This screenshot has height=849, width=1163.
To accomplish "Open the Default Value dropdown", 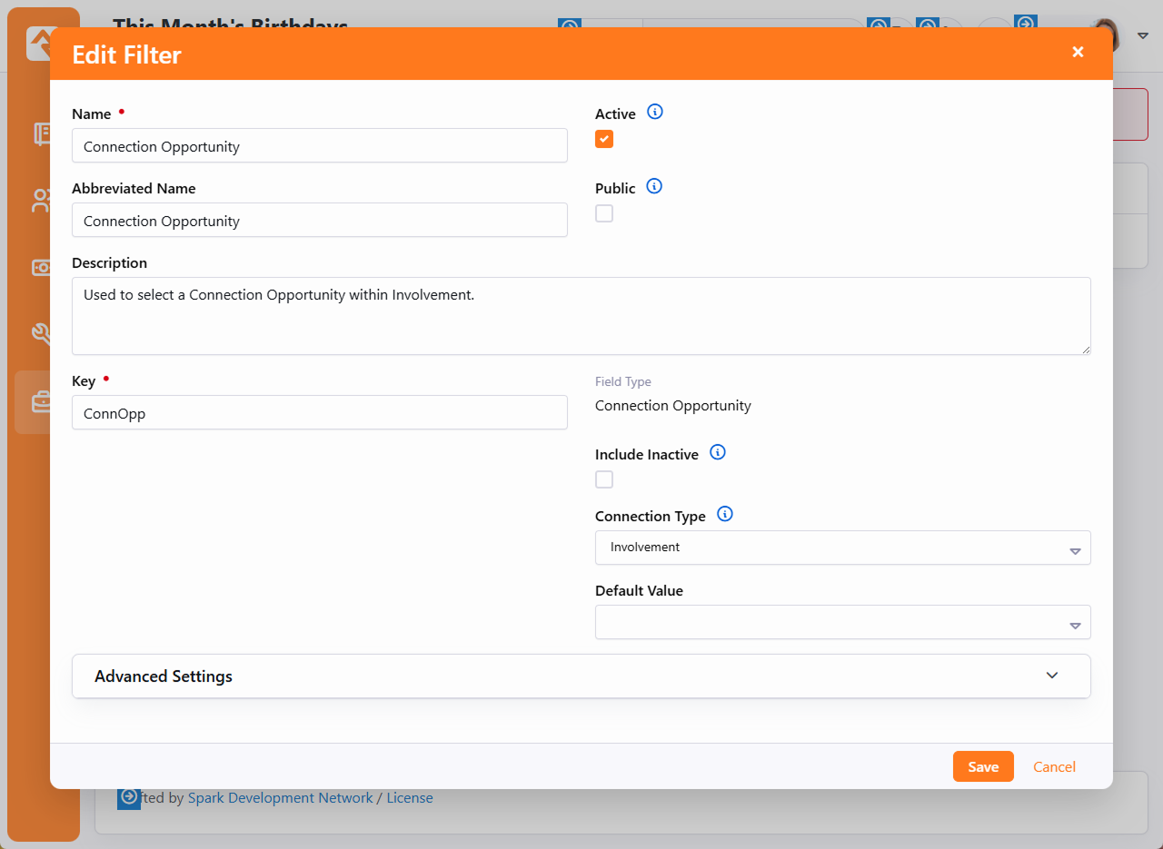I will click(842, 622).
